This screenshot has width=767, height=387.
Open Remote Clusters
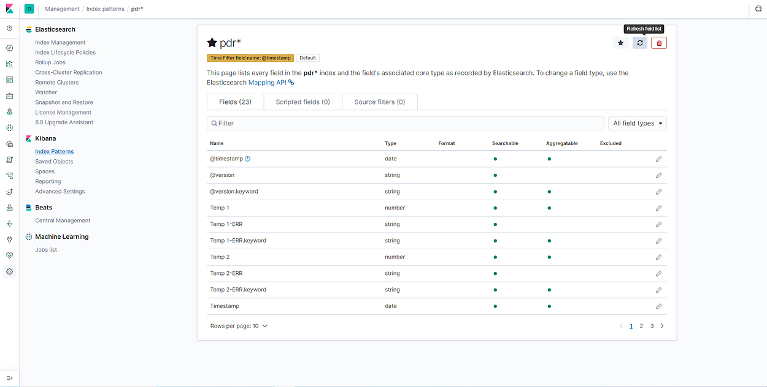tap(57, 83)
